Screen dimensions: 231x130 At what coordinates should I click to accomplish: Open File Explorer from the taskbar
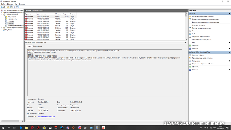coord(26,127)
